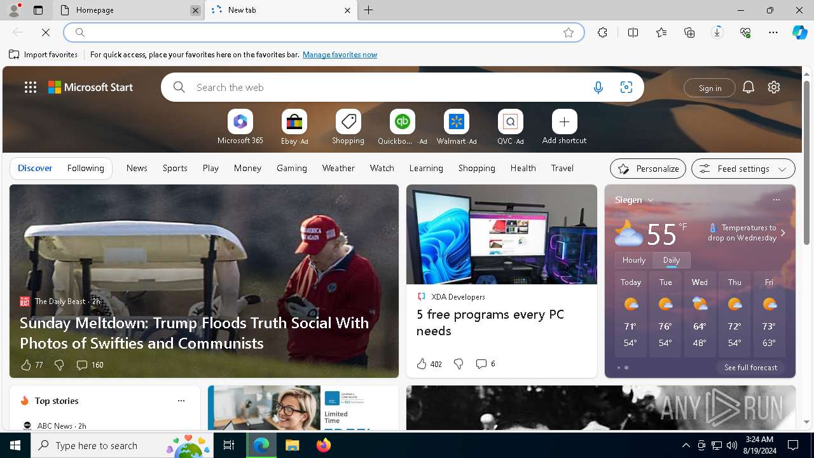Viewport: 814px width, 458px height.
Task: Open Tab actions menu icon
Action: (x=38, y=10)
